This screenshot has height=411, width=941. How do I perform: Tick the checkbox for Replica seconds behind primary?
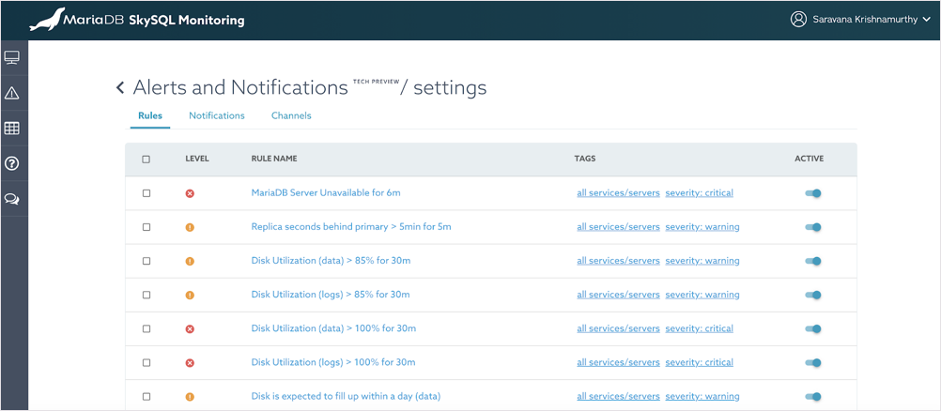click(x=147, y=227)
